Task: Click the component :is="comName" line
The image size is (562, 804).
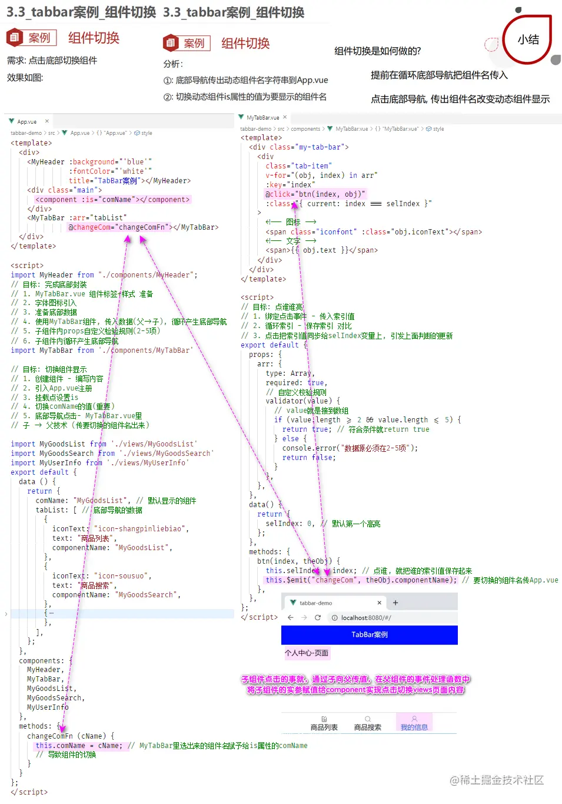Action: (112, 200)
